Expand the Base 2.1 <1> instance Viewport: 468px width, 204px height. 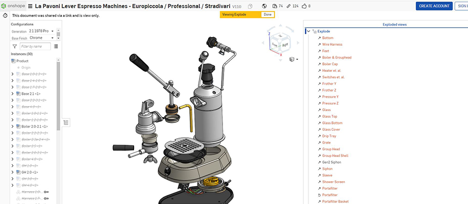[13, 93]
